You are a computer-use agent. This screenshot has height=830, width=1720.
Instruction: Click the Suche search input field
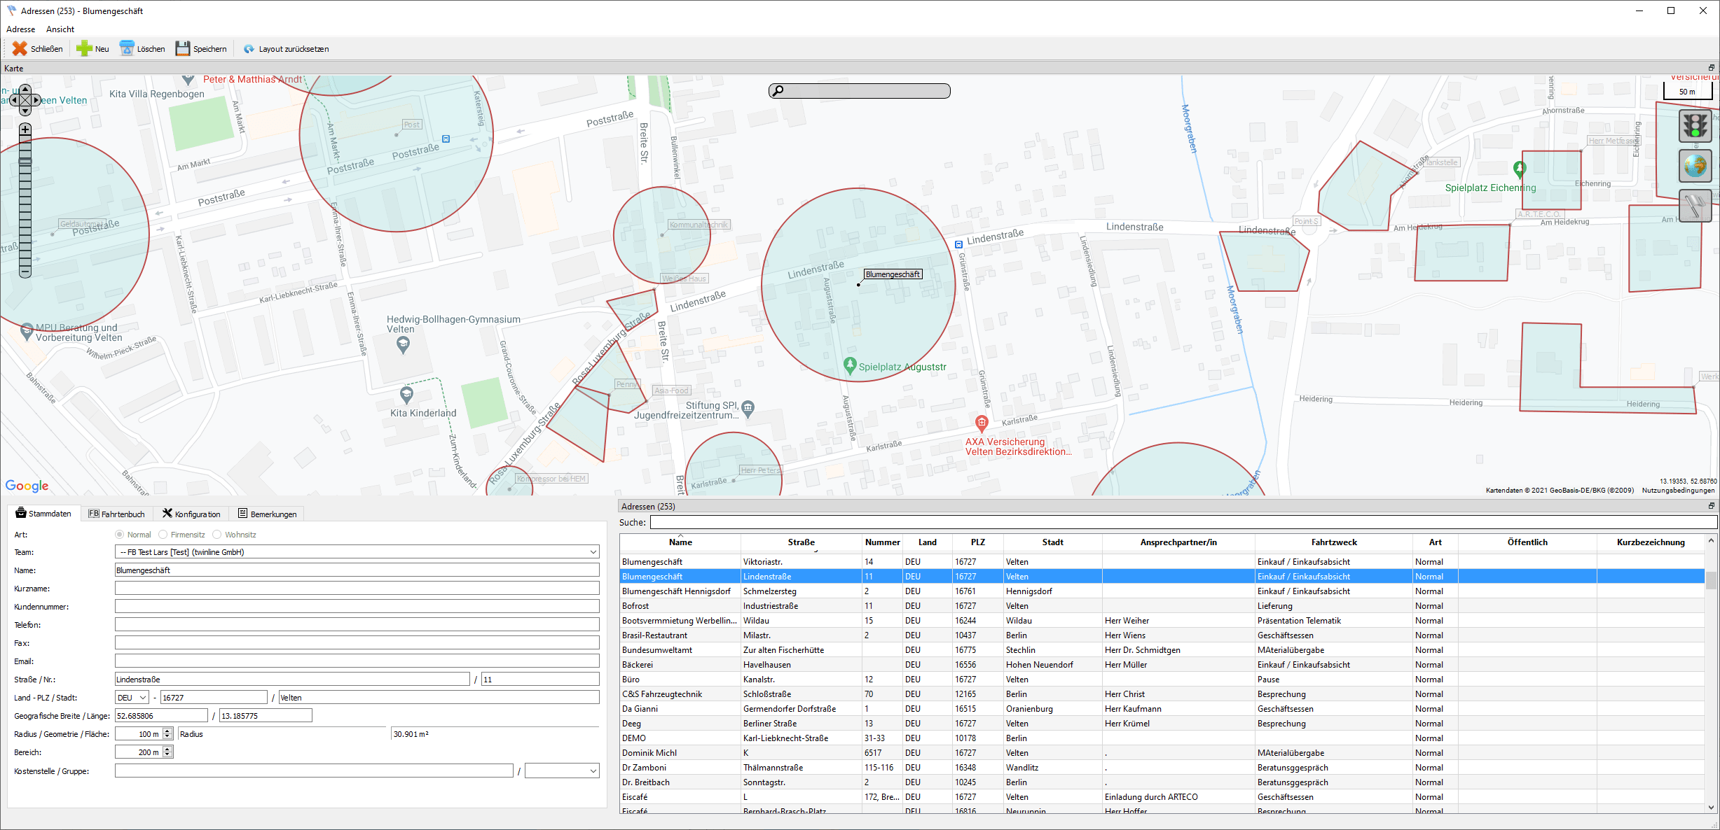(1183, 522)
